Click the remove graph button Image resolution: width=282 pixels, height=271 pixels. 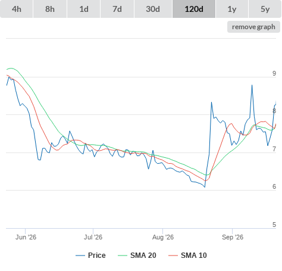(253, 27)
